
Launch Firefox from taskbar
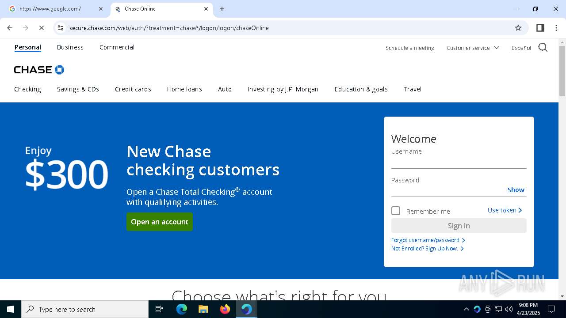tap(225, 309)
